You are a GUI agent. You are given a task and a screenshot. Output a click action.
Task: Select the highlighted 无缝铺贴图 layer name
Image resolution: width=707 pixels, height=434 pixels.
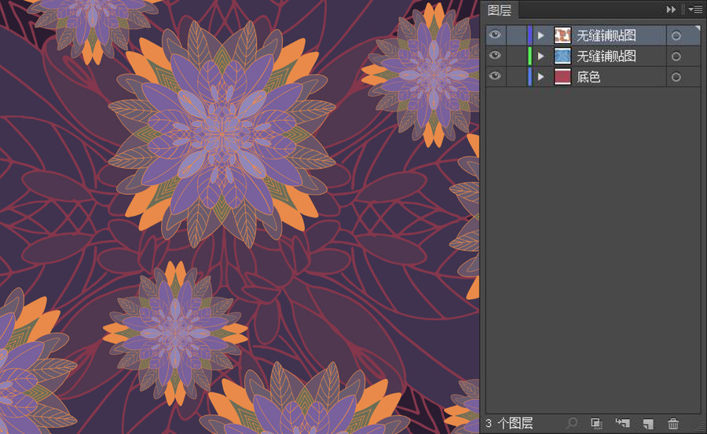tap(606, 35)
